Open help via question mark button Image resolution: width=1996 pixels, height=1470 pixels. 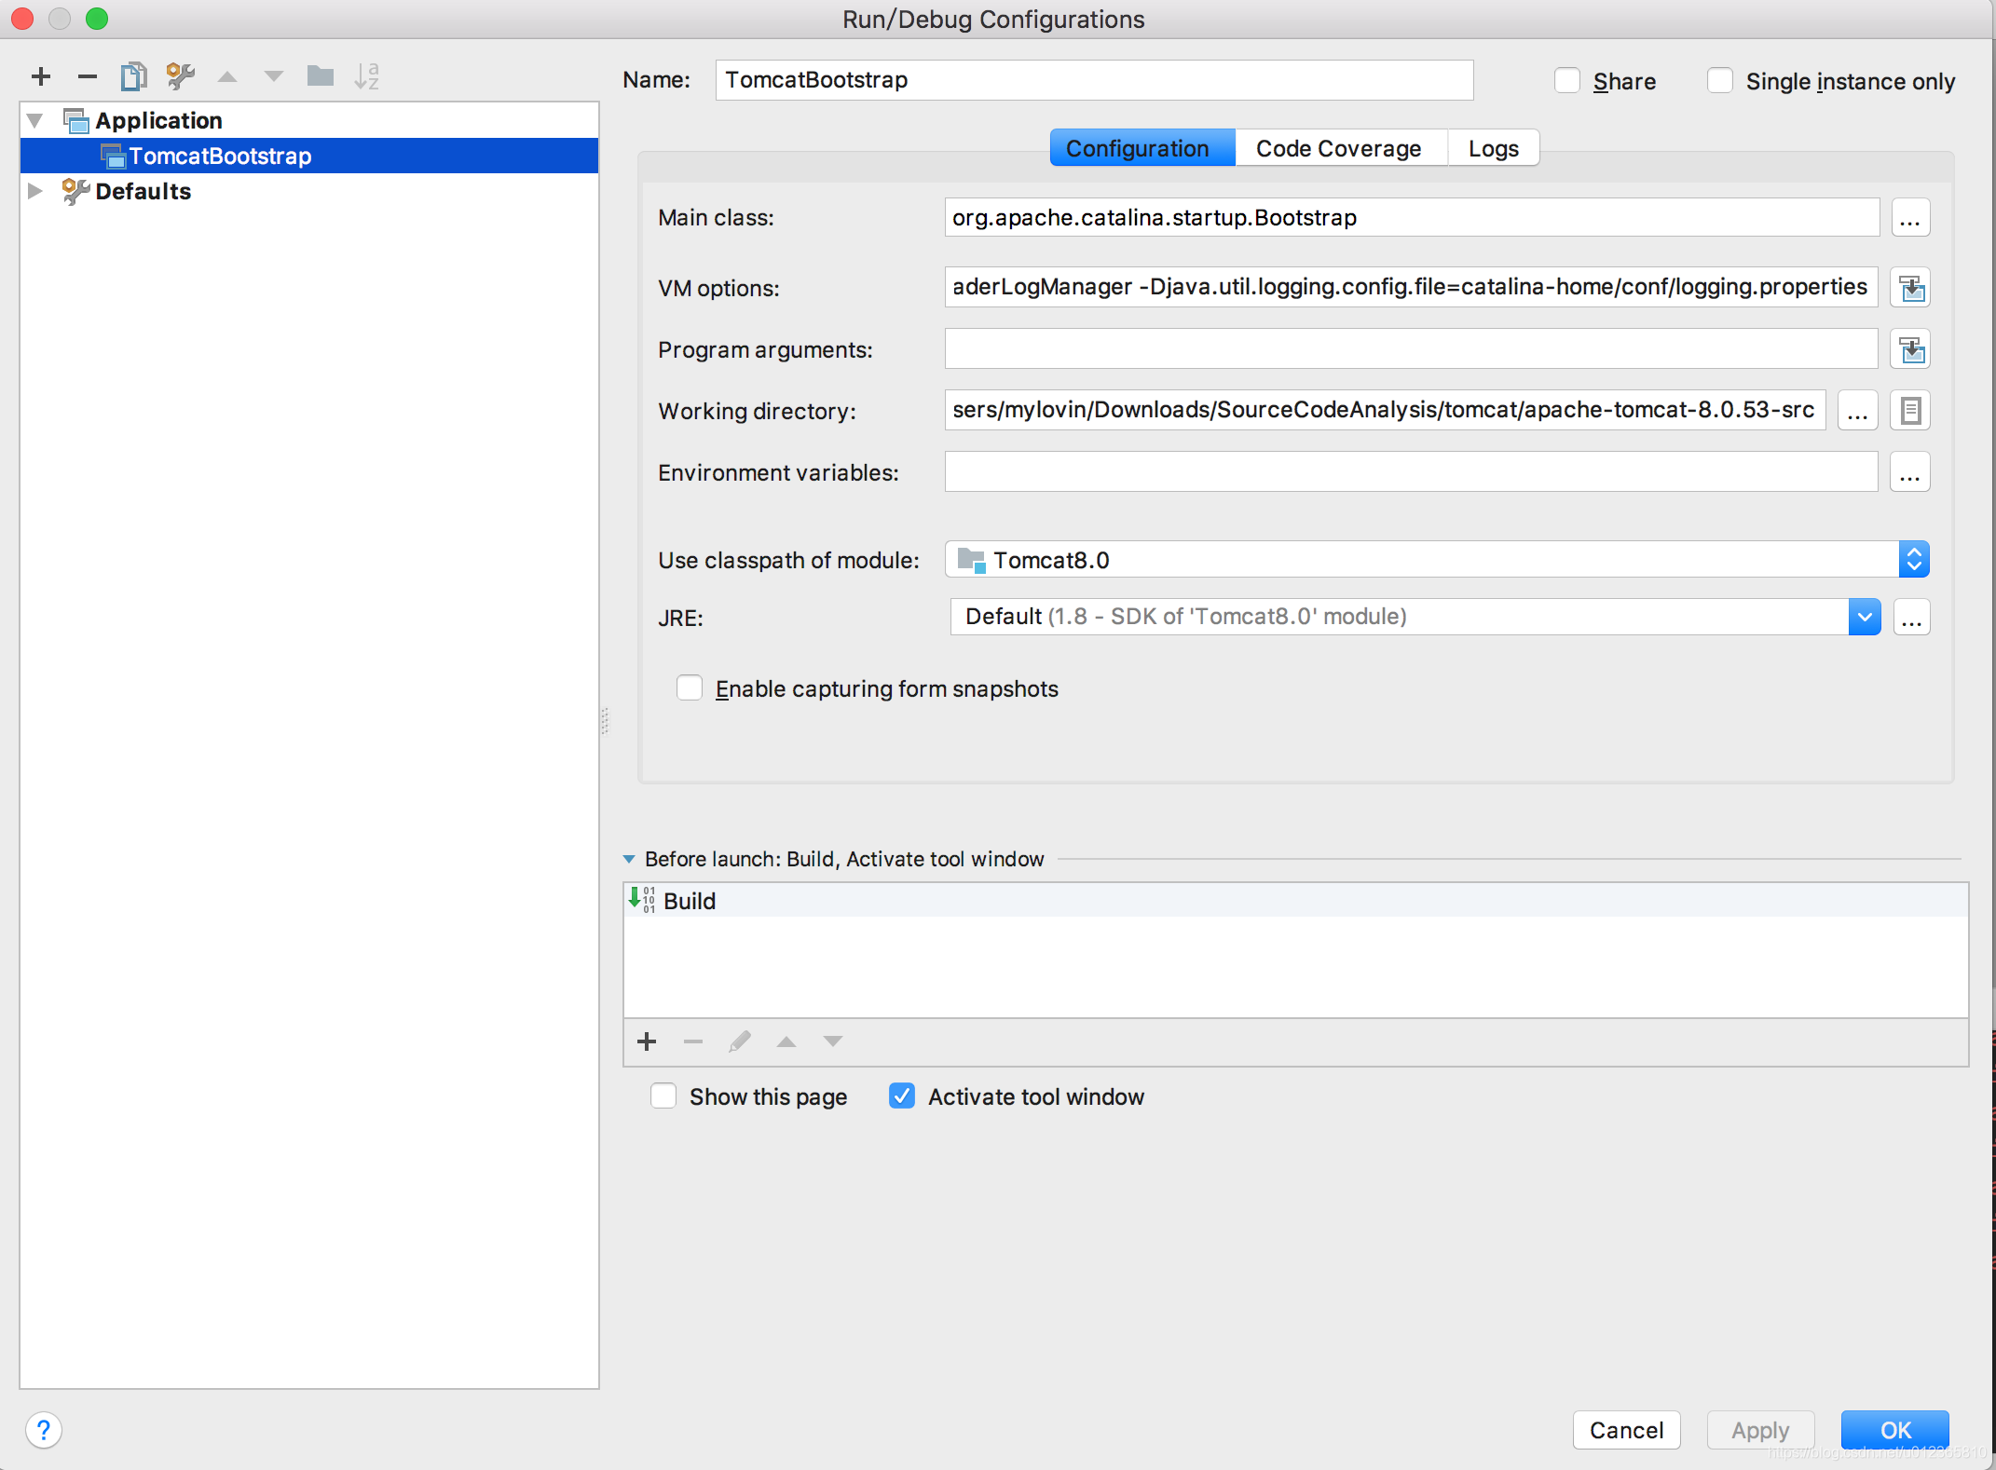pos(44,1430)
